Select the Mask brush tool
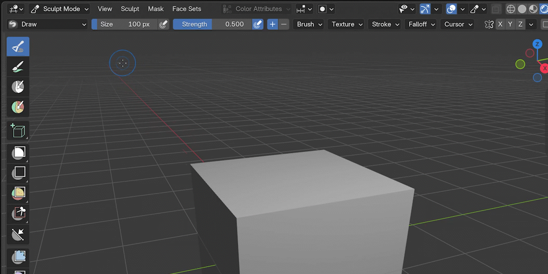 (18, 87)
